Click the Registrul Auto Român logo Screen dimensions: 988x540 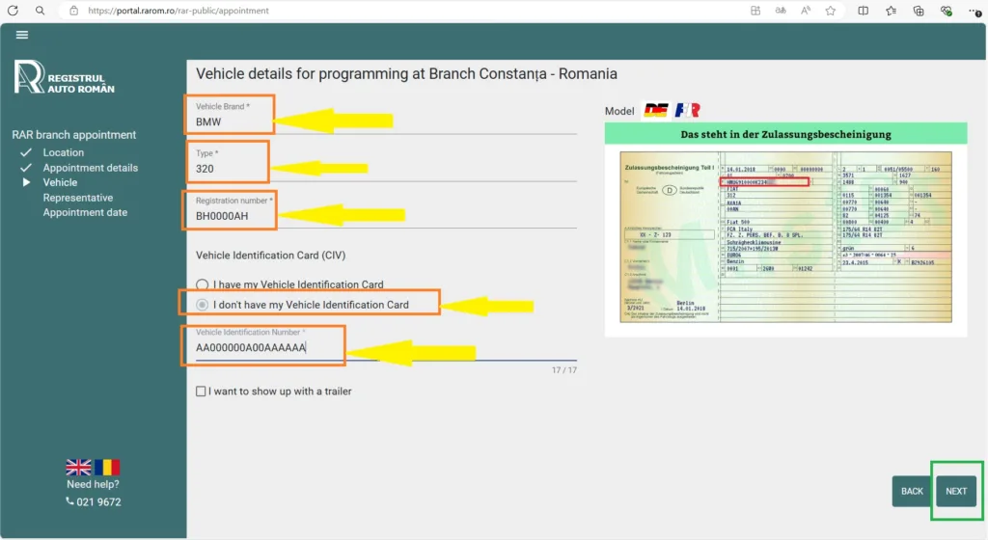click(x=65, y=77)
